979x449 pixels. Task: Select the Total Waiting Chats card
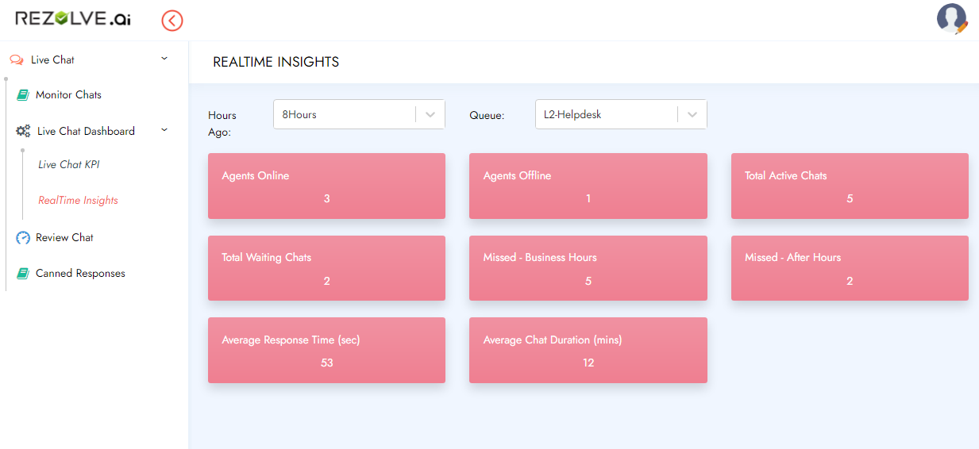[326, 268]
